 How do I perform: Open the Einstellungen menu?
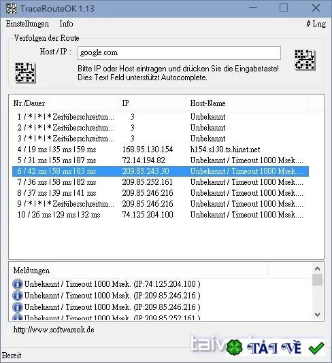click(x=27, y=24)
